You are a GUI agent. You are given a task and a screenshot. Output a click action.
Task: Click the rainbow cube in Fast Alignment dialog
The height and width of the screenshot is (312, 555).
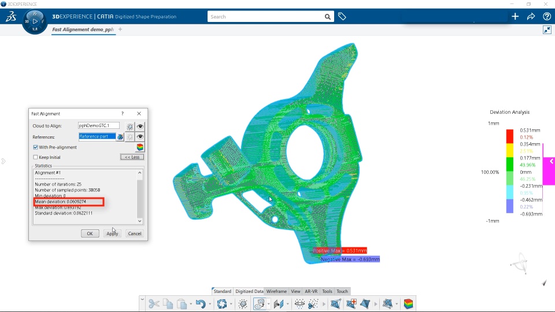pos(140,147)
